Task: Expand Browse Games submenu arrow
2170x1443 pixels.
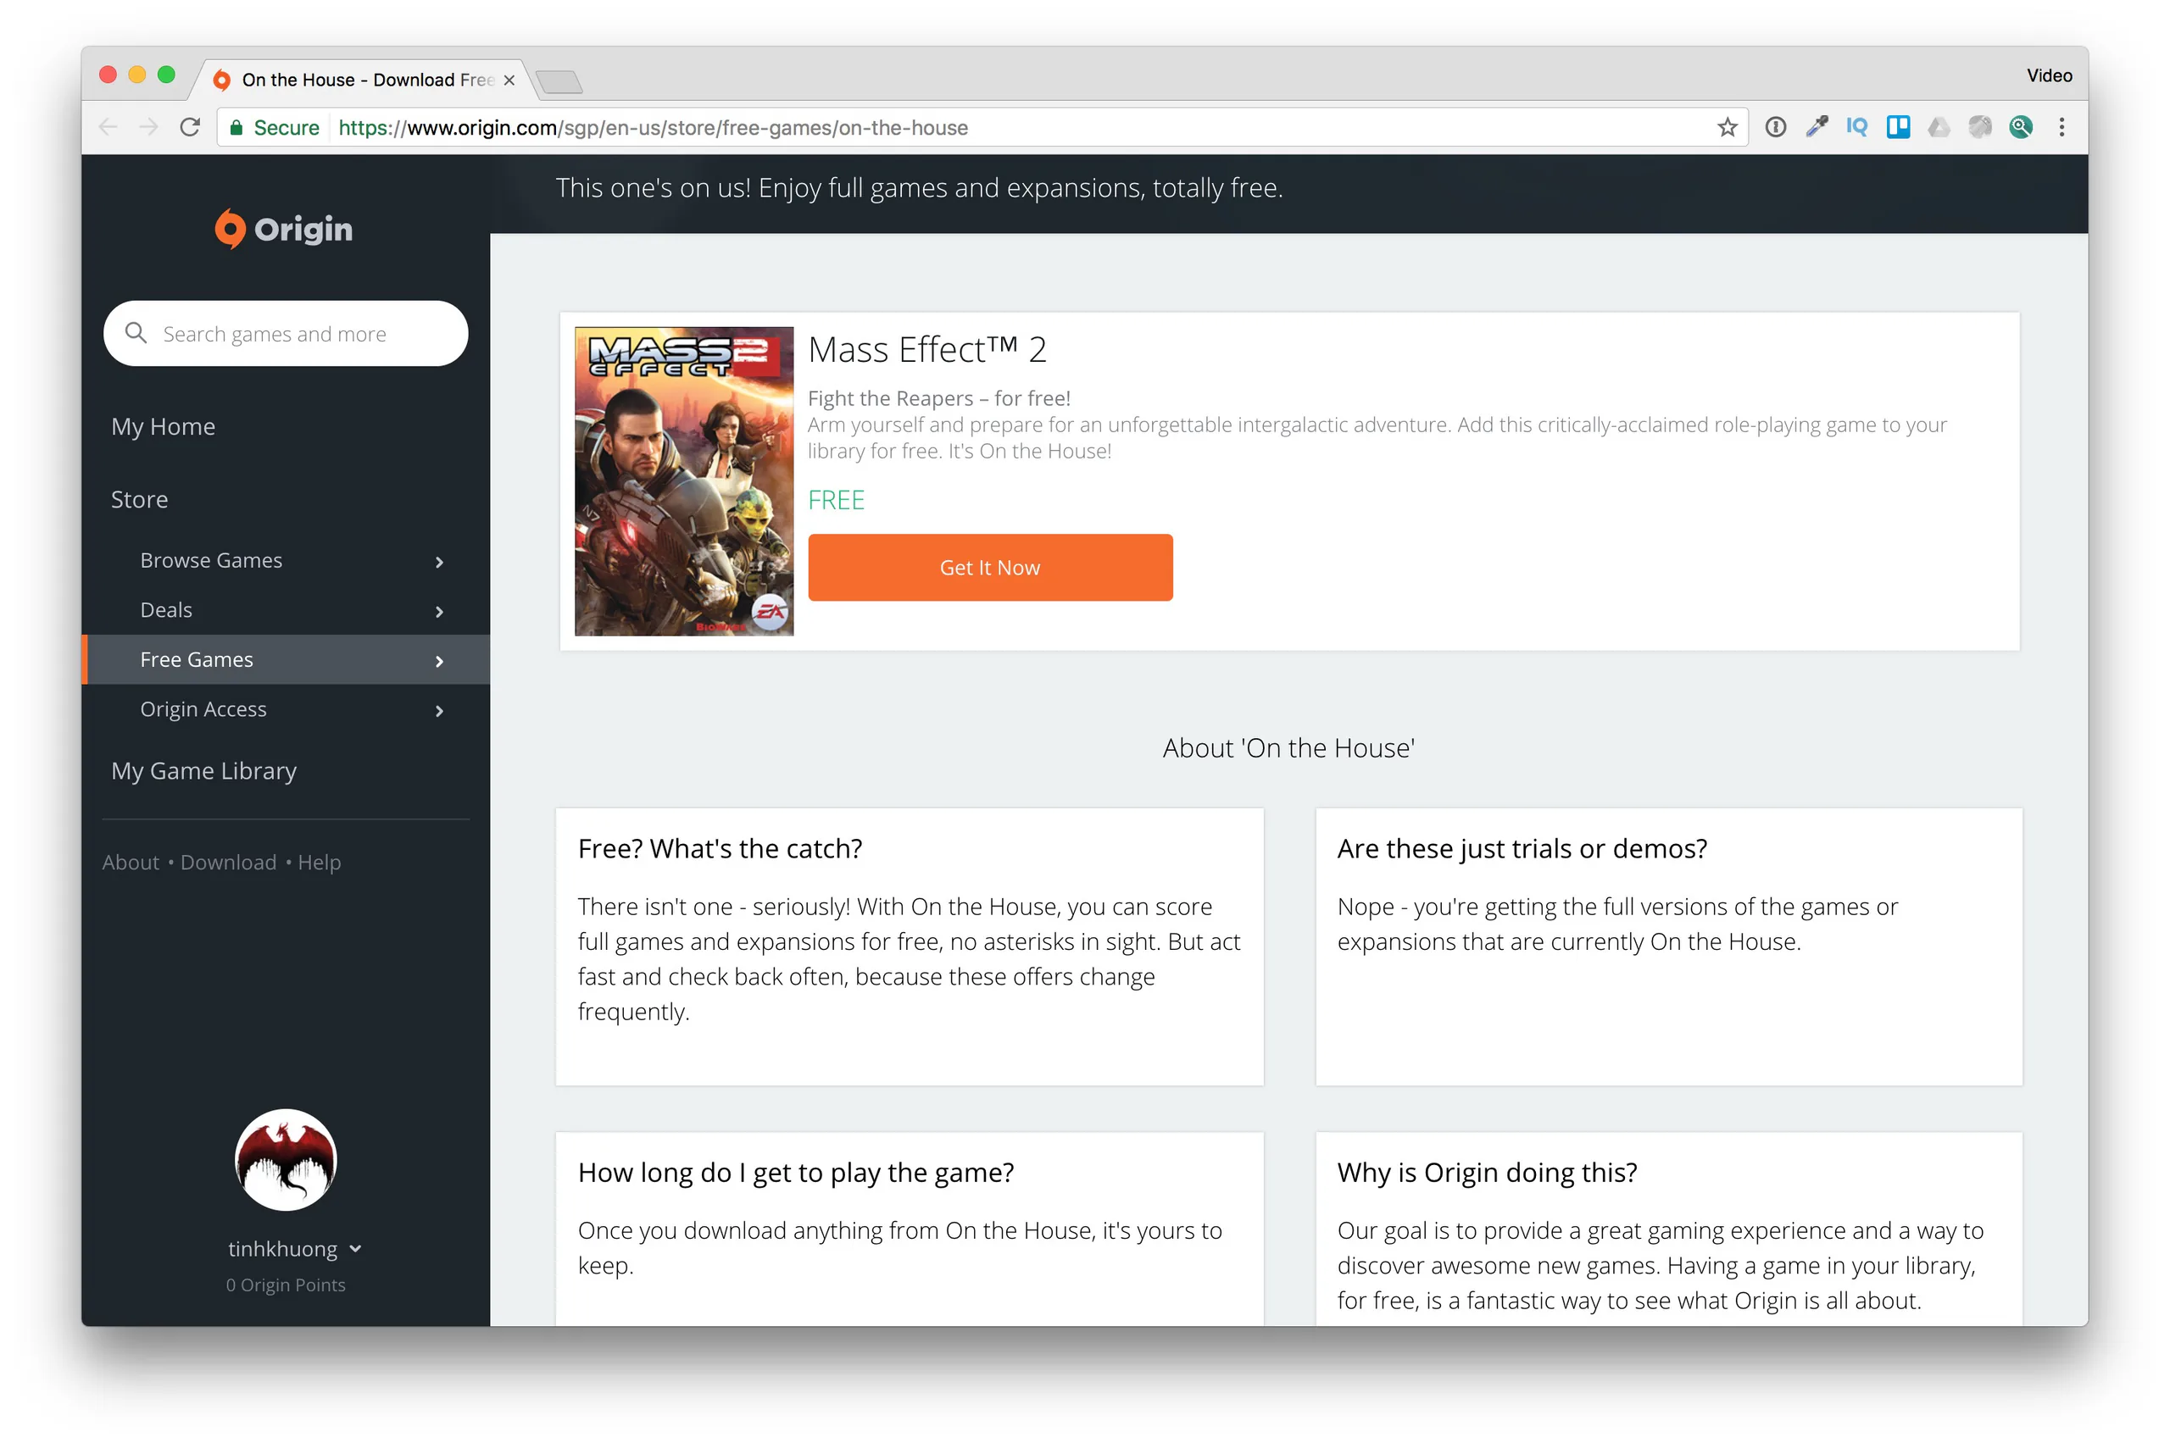Action: [x=439, y=562]
